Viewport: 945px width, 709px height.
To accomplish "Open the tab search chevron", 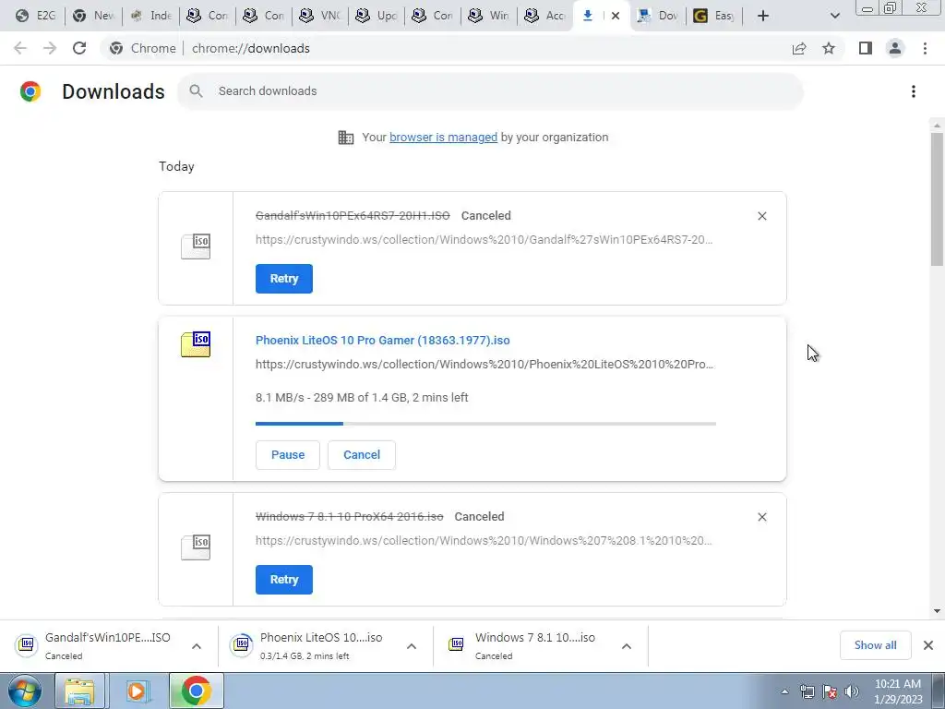I will tap(834, 16).
